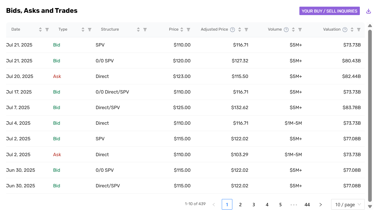Go to the next page arrow
This screenshot has width=379, height=216.
pyautogui.click(x=321, y=205)
